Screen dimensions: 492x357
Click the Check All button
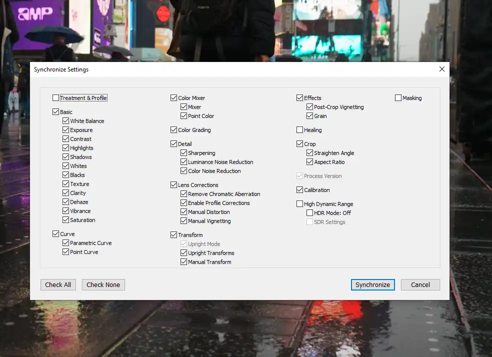[x=58, y=284]
